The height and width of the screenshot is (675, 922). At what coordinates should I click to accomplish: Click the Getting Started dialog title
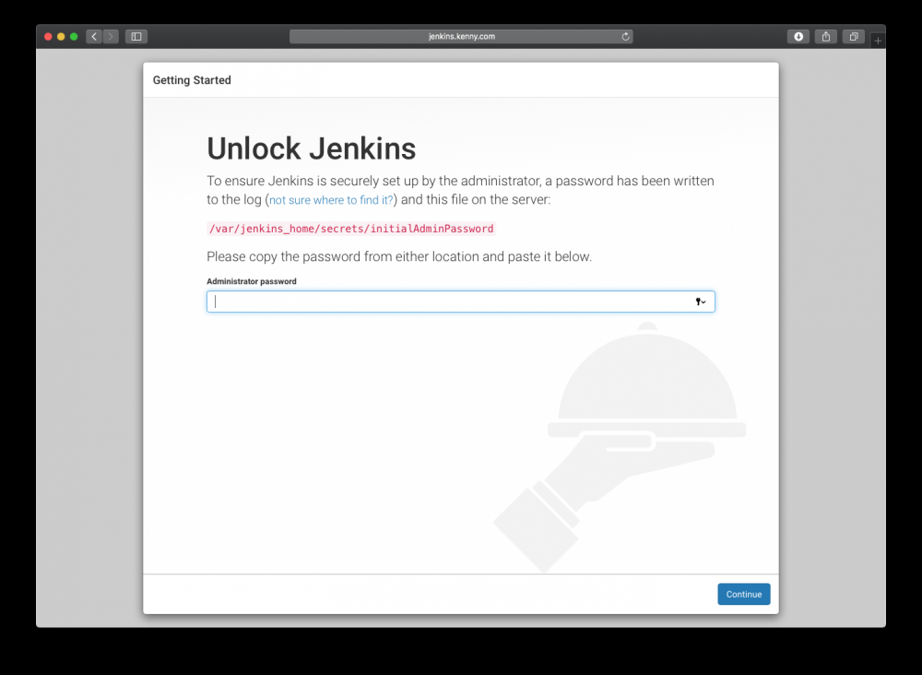point(192,80)
